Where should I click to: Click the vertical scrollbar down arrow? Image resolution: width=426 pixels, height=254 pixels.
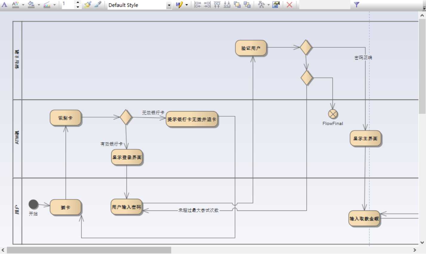(x=422, y=243)
